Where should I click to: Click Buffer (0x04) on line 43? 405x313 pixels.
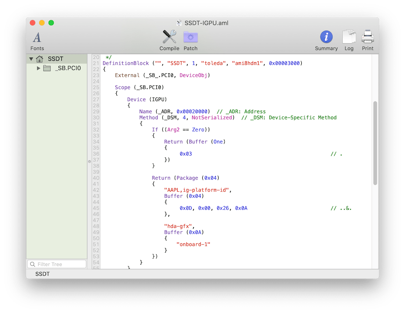pyautogui.click(x=184, y=196)
